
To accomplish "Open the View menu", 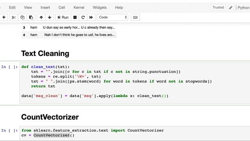I will click(28, 7).
